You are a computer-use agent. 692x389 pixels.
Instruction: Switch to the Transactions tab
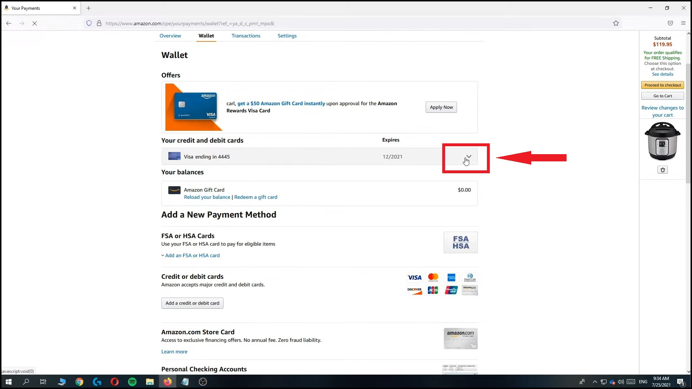point(246,36)
